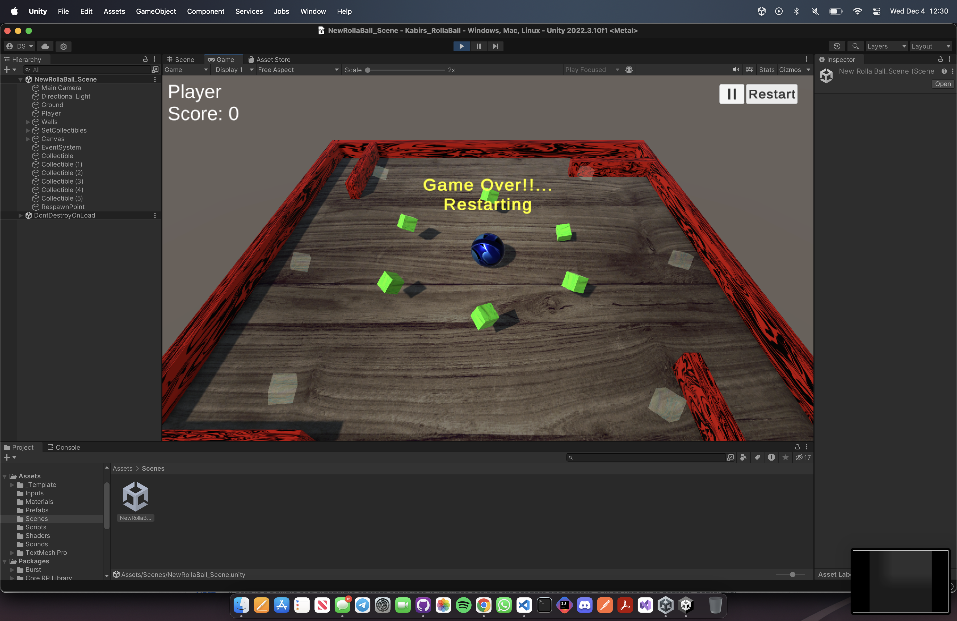Screen dimensions: 957x621
Task: Open Undo History icon in toolbar
Action: [837, 46]
